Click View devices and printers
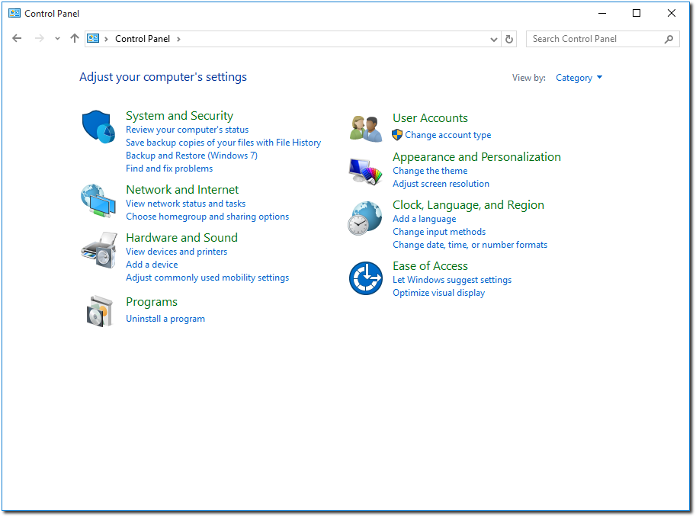Image resolution: width=696 pixels, height=517 pixels. 177,252
